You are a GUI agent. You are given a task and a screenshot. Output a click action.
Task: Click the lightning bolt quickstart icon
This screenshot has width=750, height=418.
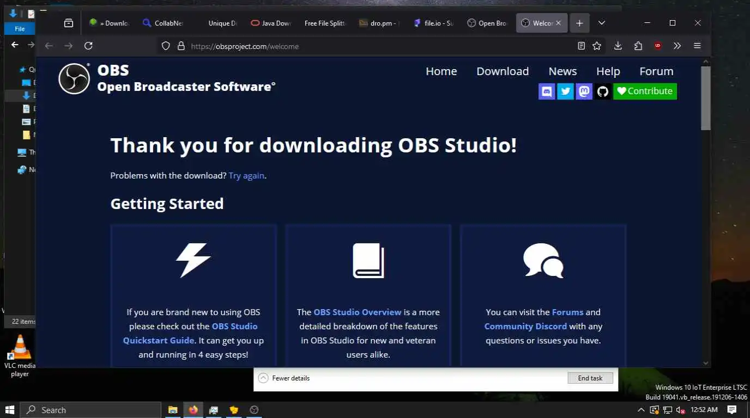point(193,261)
